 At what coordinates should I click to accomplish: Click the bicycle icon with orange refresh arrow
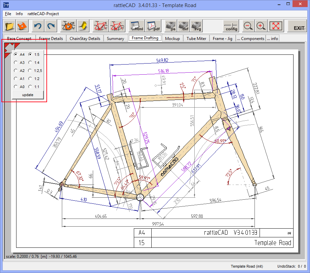coord(68,26)
